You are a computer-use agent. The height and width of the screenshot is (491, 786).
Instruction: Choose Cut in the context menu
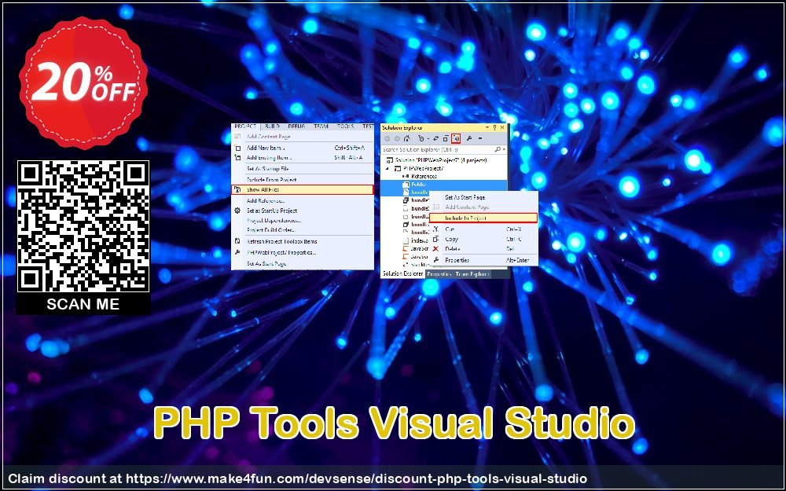pos(483,229)
